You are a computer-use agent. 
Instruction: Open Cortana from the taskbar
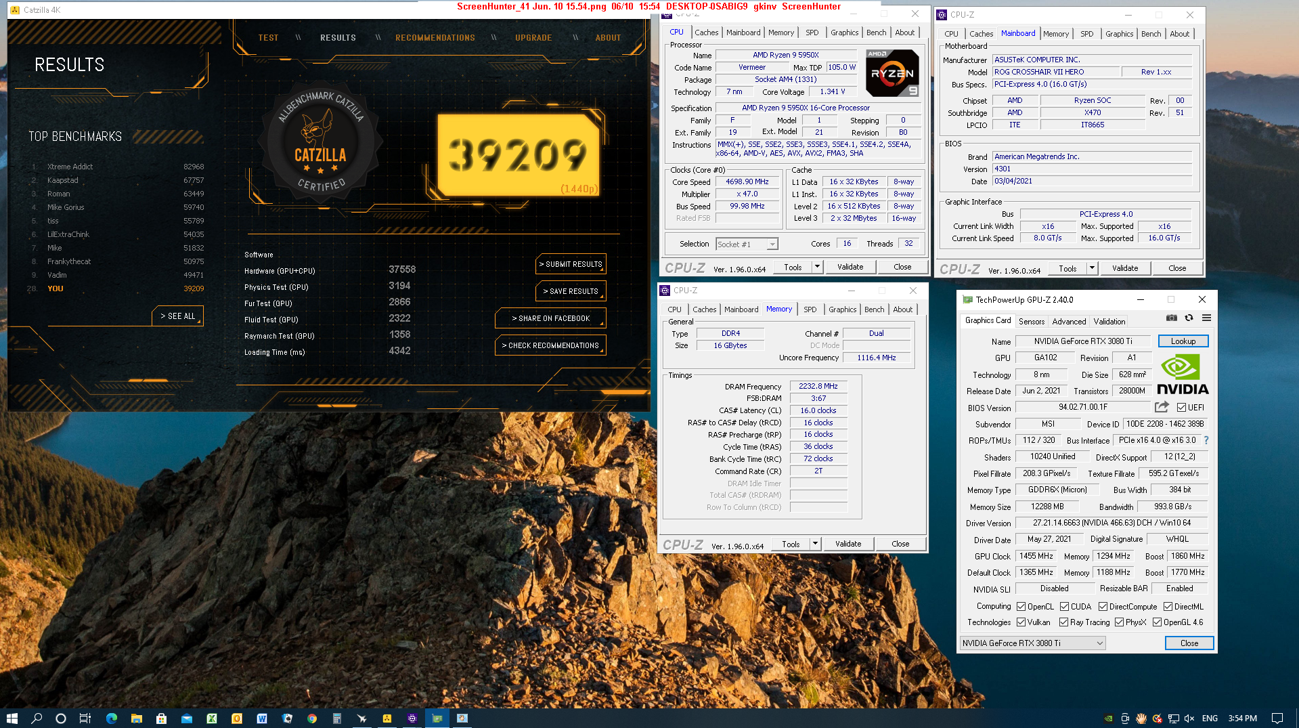coord(61,719)
